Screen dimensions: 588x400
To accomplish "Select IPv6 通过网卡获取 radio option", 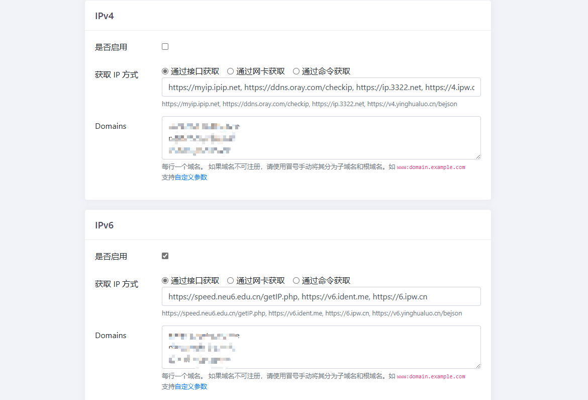I will pos(230,281).
